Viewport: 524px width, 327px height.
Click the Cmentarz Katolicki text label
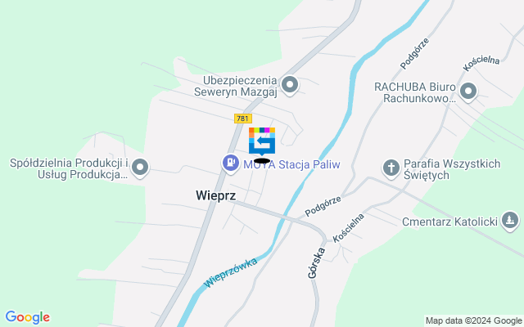point(449,222)
